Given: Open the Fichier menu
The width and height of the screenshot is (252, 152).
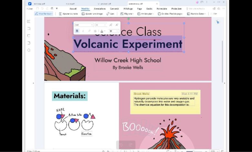Looking at the screenshot, I should [30, 9].
